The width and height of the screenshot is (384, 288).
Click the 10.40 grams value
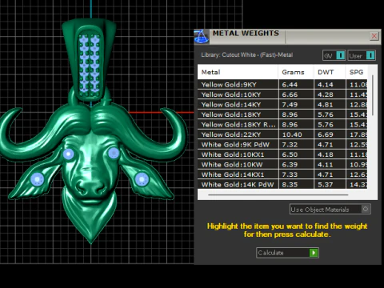[292, 134]
